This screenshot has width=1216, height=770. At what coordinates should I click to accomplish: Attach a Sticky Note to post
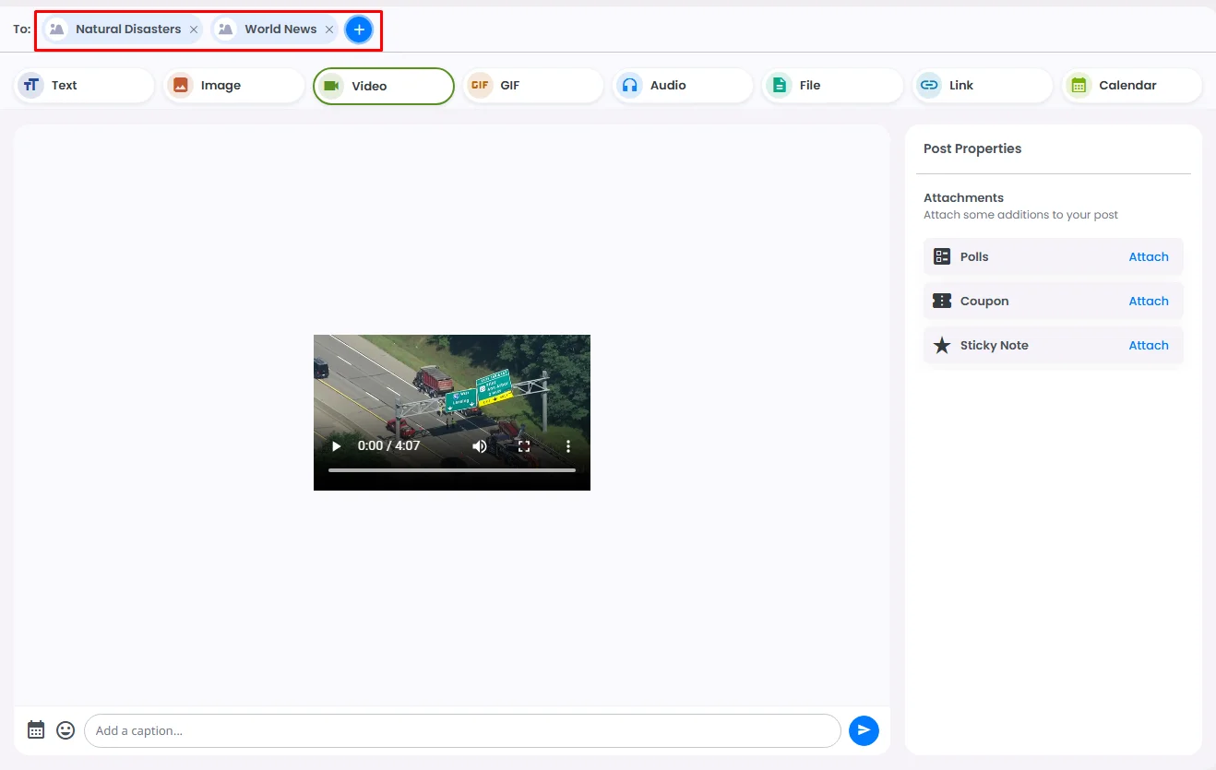click(1149, 346)
